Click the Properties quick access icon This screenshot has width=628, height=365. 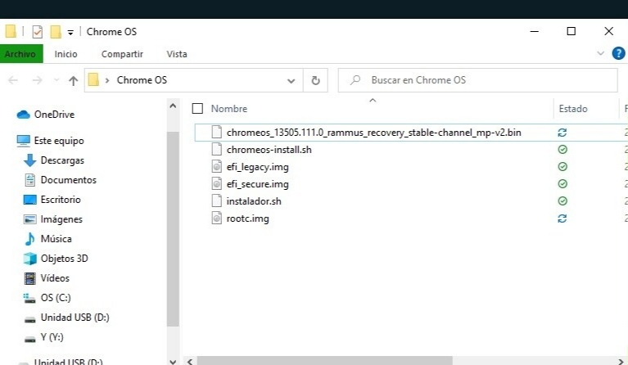point(37,32)
